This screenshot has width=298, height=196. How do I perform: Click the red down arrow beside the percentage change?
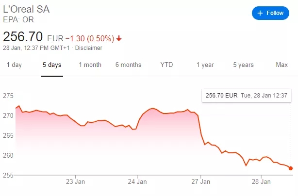(119, 38)
